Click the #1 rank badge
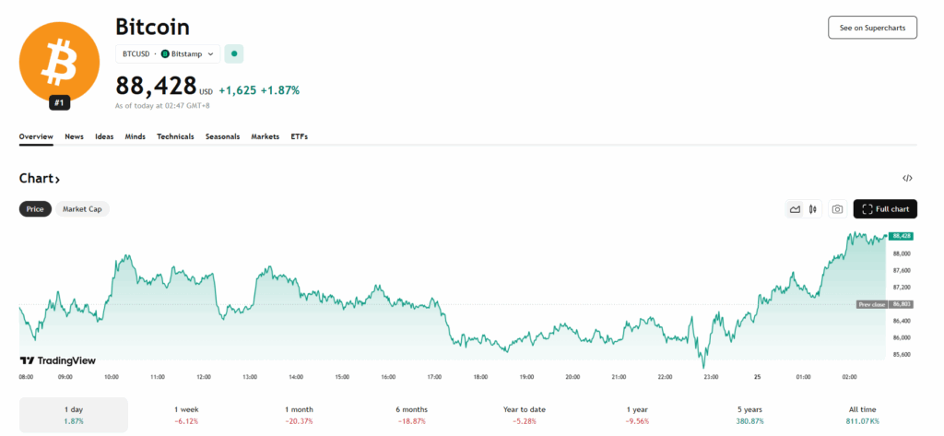The width and height of the screenshot is (944, 436). tap(59, 102)
